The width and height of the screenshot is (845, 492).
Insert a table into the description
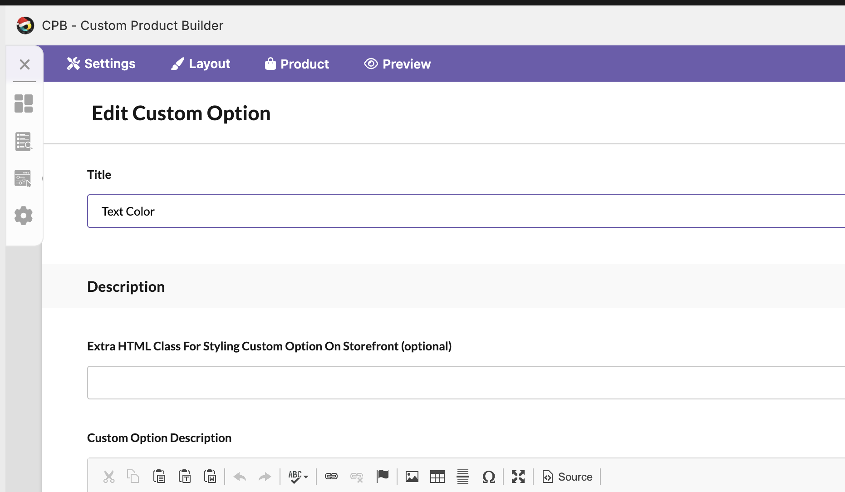click(x=437, y=477)
